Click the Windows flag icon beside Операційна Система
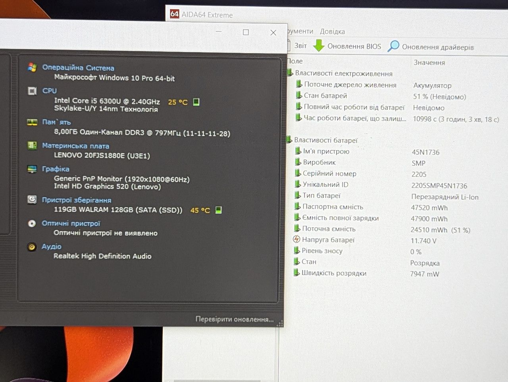508x382 pixels. pyautogui.click(x=32, y=67)
